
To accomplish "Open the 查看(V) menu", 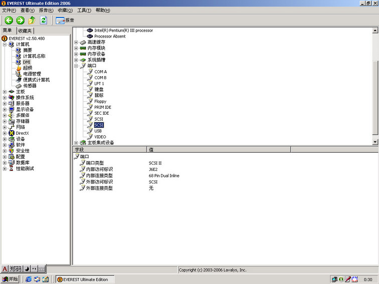I will 27,10.
